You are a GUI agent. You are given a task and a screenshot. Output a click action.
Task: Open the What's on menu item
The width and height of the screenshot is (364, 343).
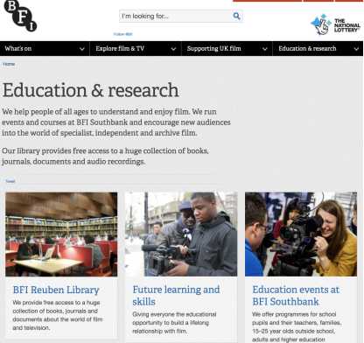(18, 49)
